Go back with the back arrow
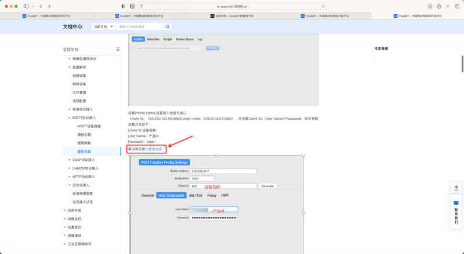This screenshot has height=254, width=464. (41, 6)
